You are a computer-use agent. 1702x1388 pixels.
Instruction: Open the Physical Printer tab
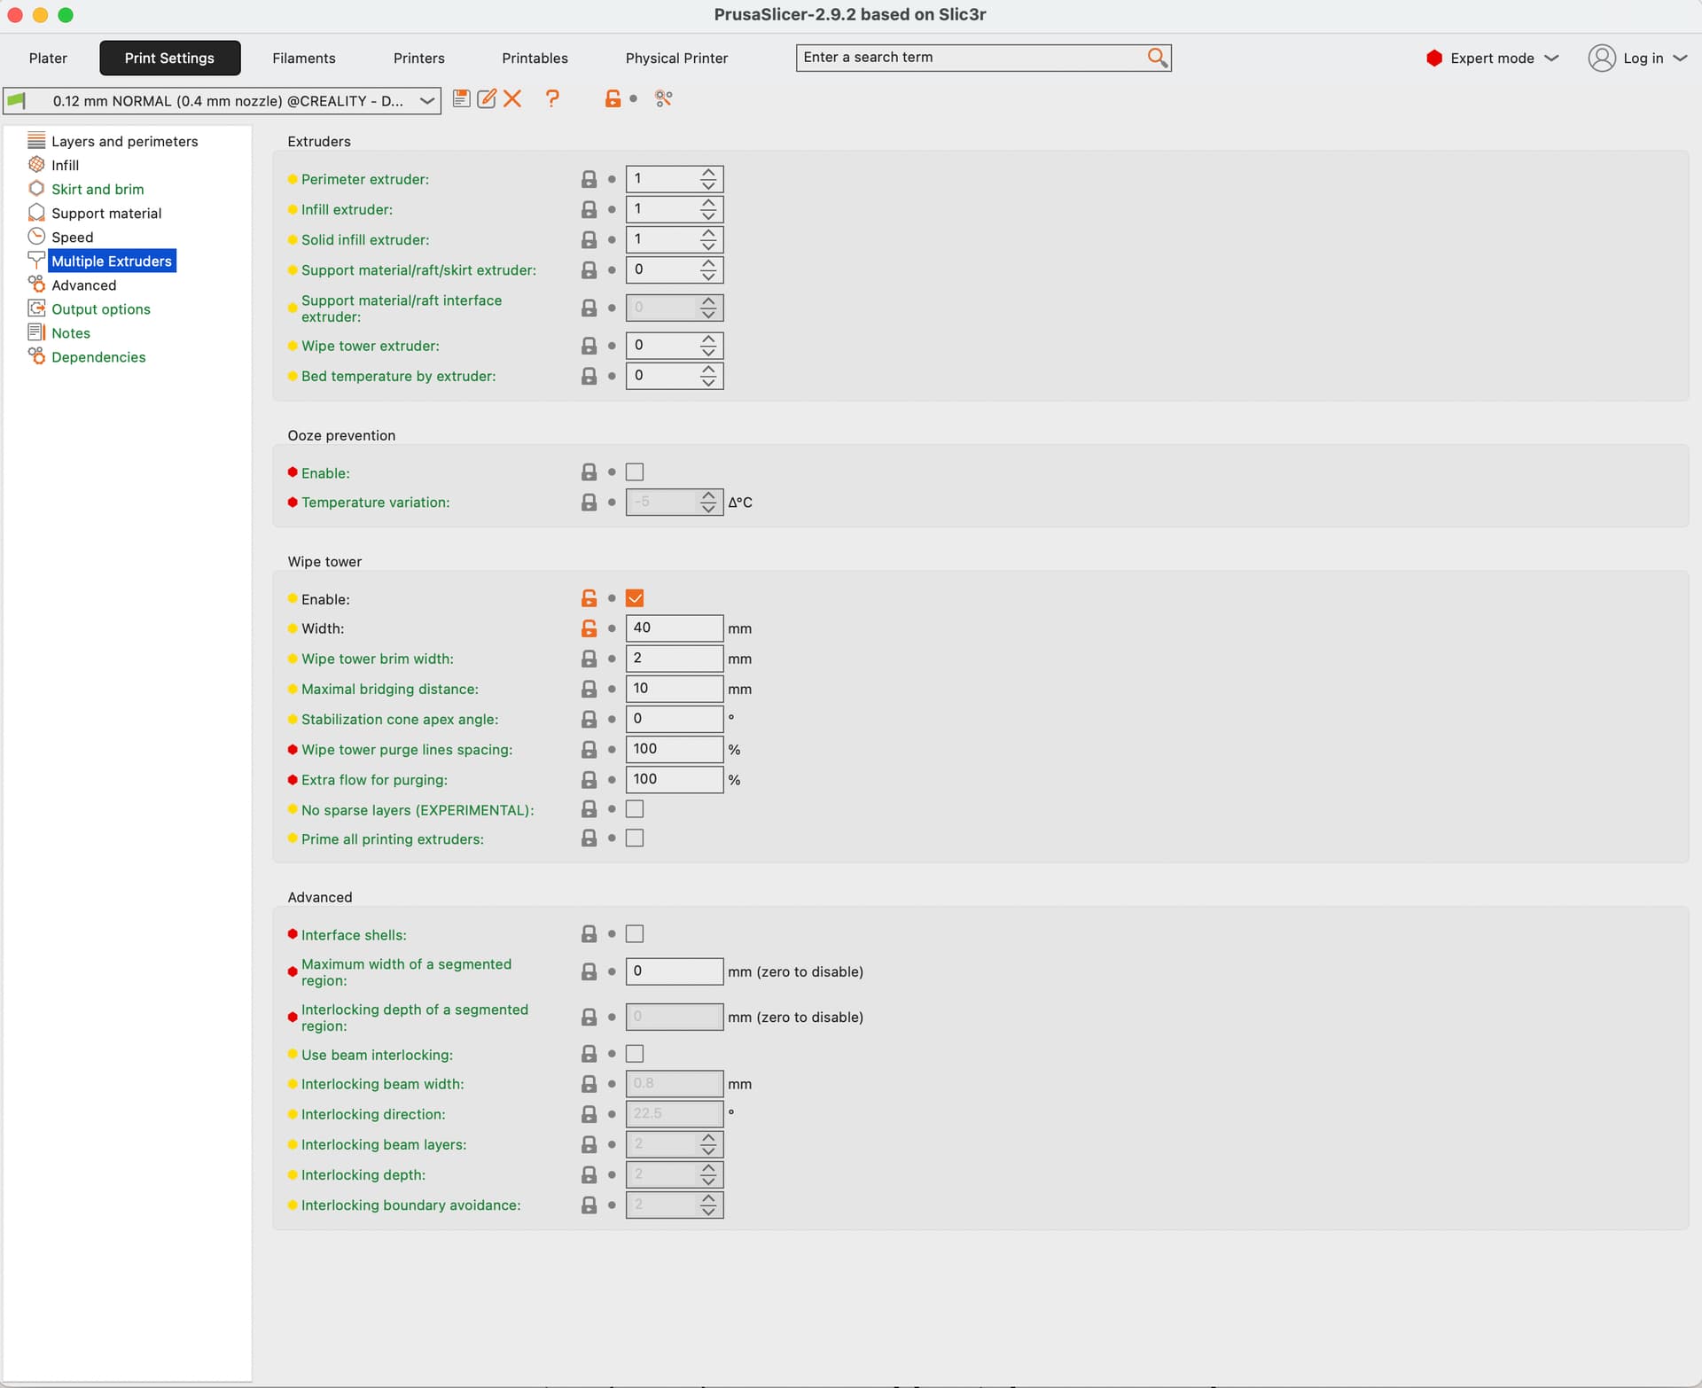[x=676, y=58]
